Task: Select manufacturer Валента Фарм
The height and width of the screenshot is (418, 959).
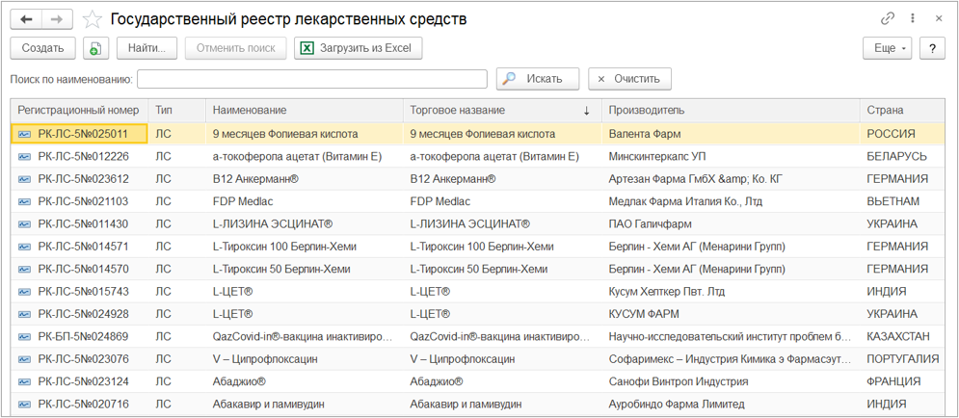Action: [x=645, y=134]
